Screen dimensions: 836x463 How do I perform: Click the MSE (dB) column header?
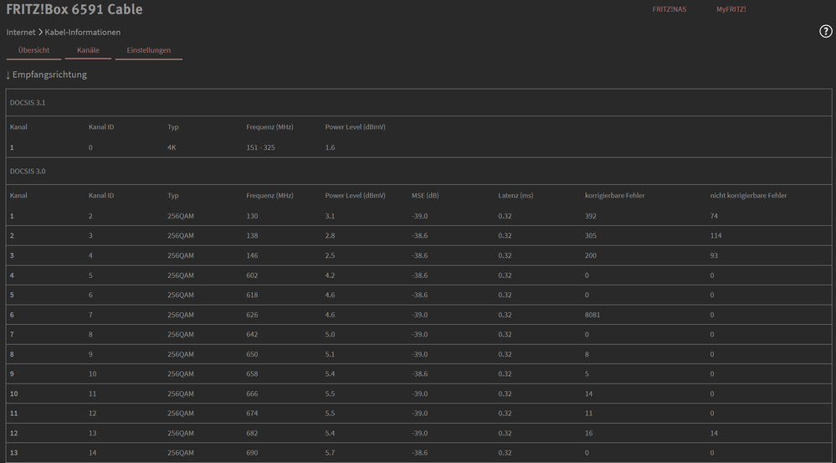[x=425, y=196]
